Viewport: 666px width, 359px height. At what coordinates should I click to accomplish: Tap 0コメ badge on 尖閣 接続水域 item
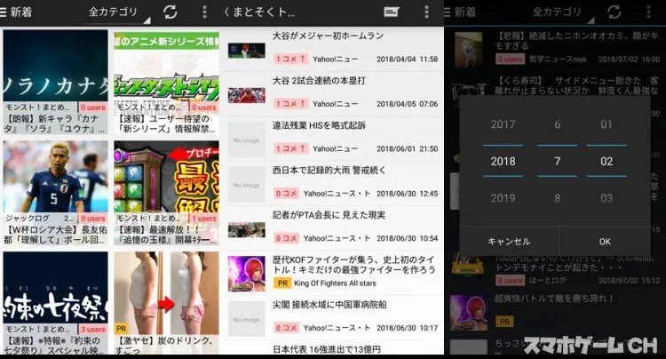coord(286,328)
